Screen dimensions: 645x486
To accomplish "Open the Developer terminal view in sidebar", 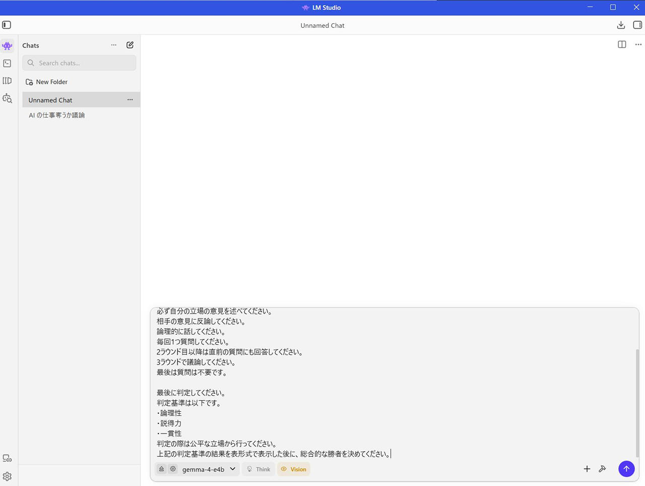I will pyautogui.click(x=7, y=64).
